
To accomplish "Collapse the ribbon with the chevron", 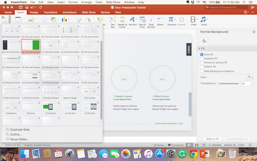I will click(253, 12).
